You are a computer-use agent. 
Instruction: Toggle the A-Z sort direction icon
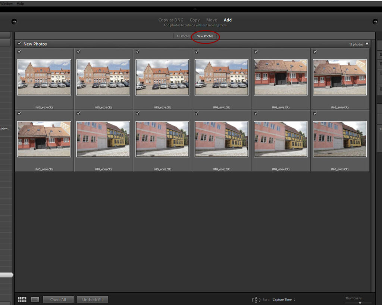coord(256,300)
